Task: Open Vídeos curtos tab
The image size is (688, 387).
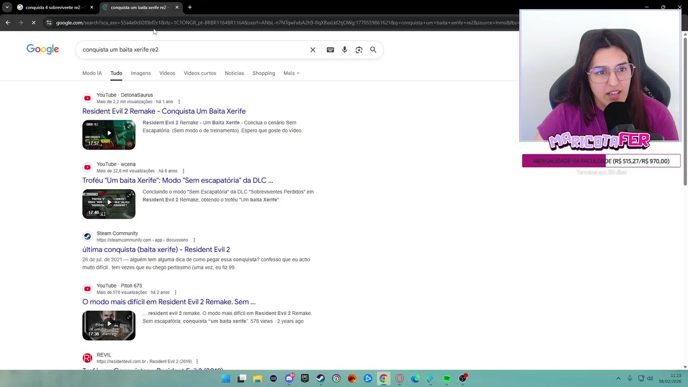Action: (200, 73)
